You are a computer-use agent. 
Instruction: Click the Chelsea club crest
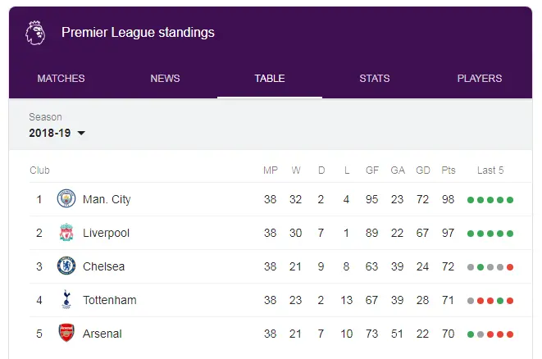(x=66, y=266)
